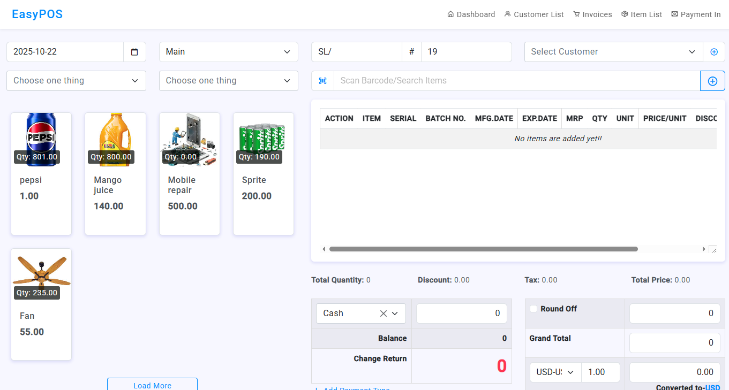Click the calendar icon beside the date

point(134,52)
